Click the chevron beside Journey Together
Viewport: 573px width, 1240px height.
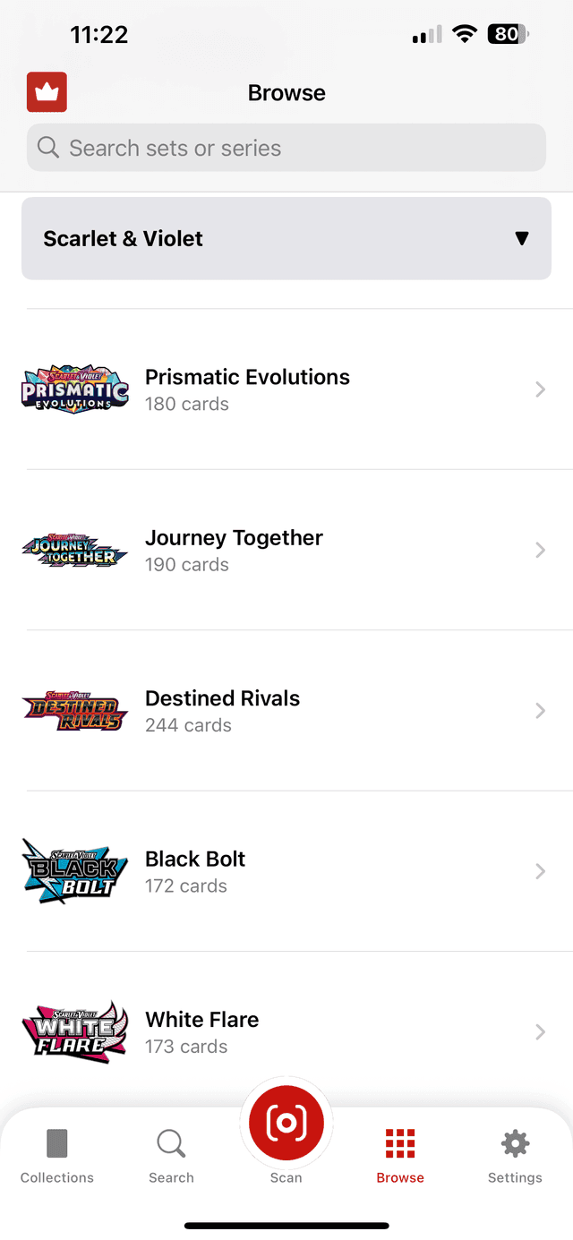(x=540, y=550)
